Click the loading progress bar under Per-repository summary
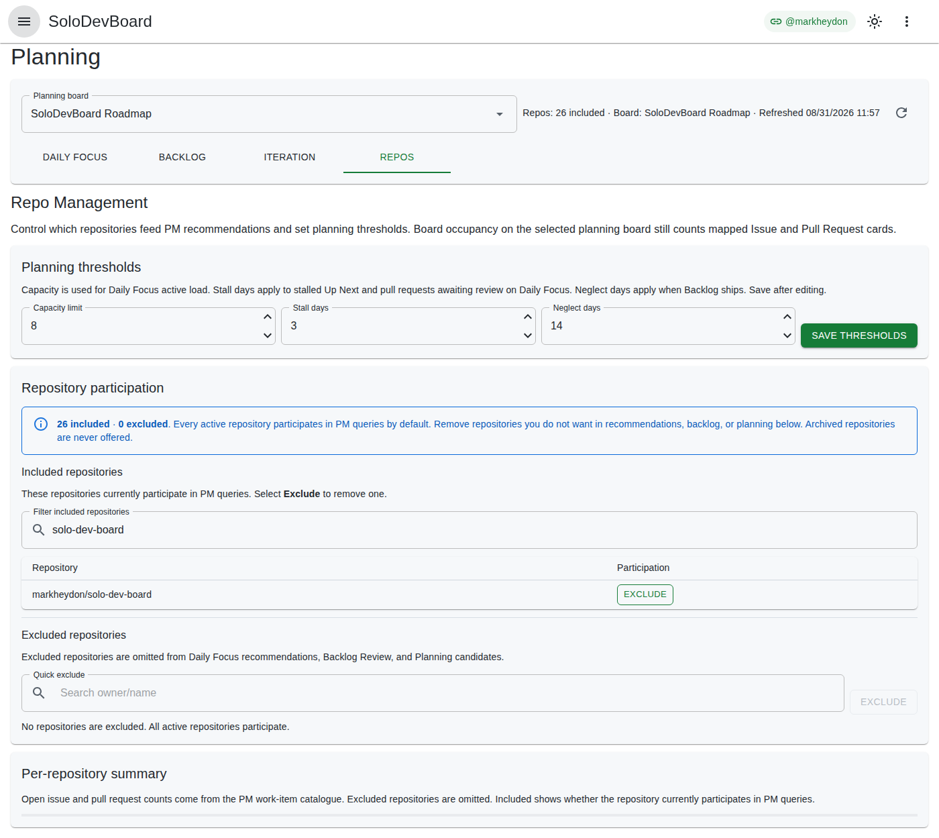 pos(469,815)
